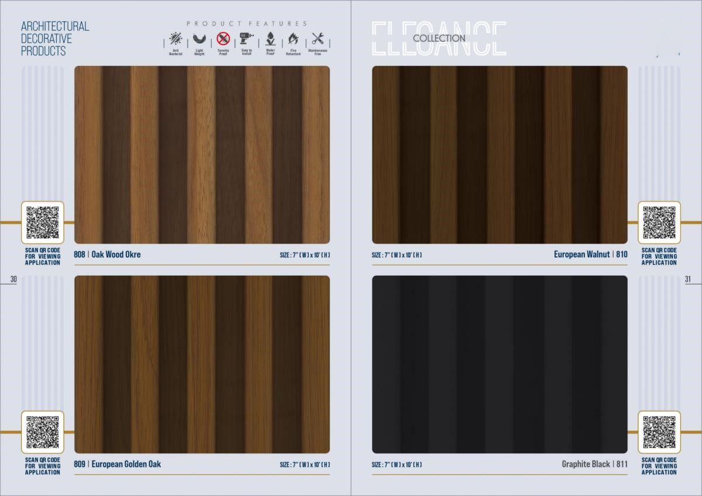Select the Graphite Black panel swatch
The width and height of the screenshot is (702, 496).
click(x=500, y=365)
